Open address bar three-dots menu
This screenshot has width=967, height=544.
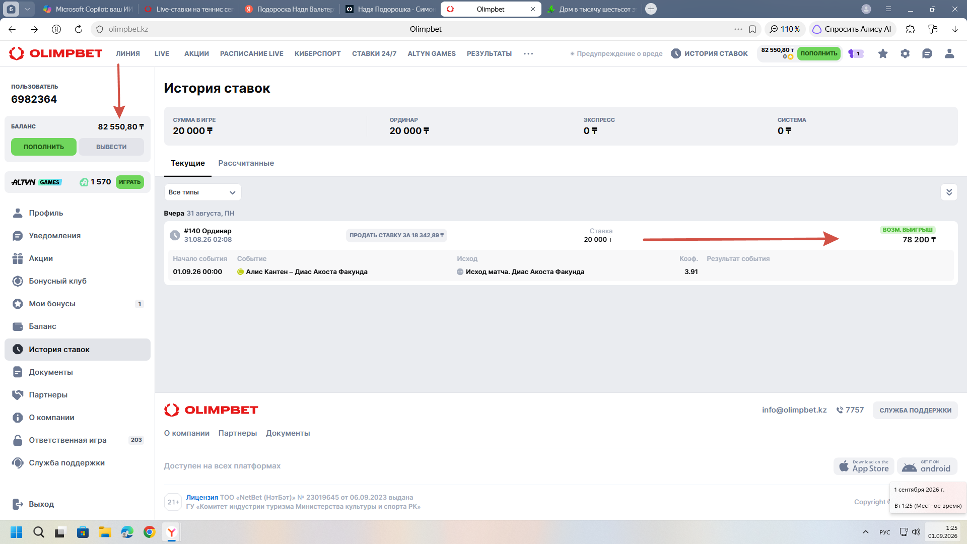click(x=738, y=29)
